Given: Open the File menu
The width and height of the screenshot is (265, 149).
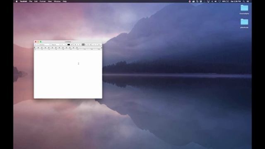Looking at the screenshot, I should click(31, 1).
